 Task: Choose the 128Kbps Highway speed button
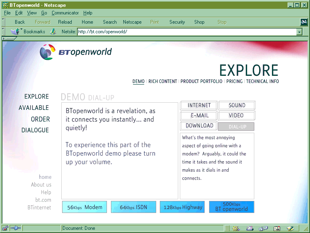[x=182, y=207]
